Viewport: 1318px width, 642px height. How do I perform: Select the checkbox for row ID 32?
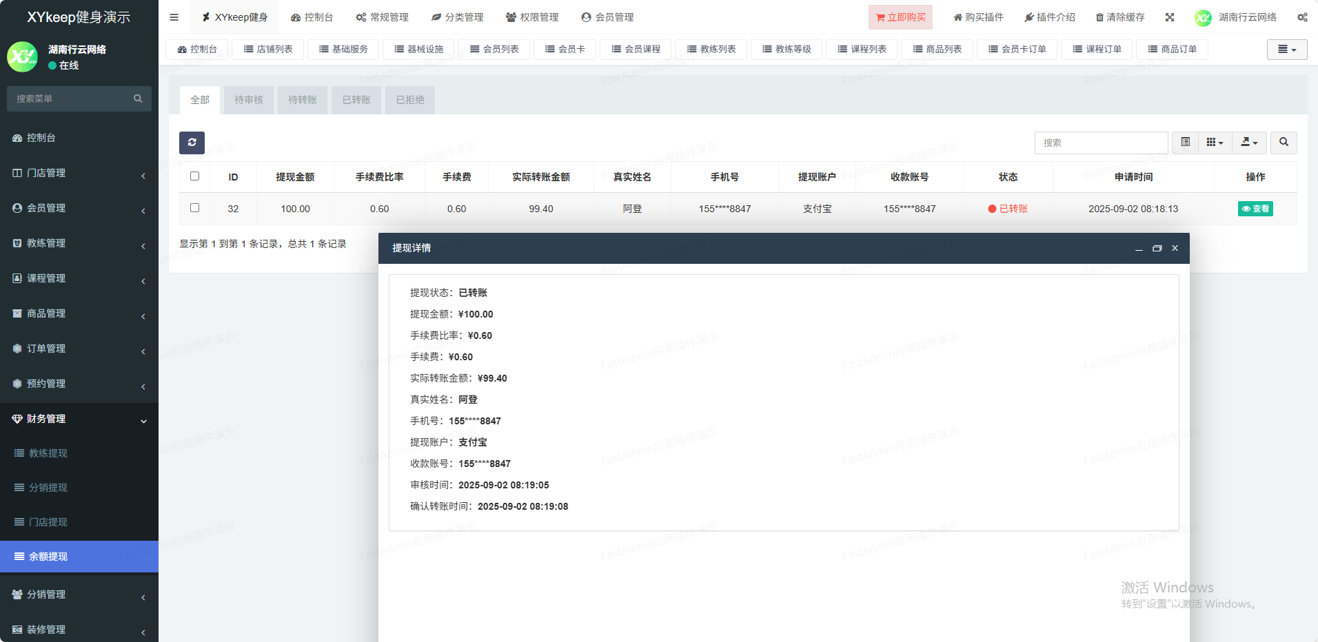(194, 208)
